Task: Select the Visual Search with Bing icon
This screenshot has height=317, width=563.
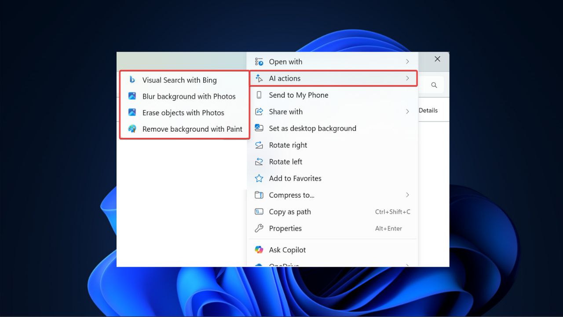Action: click(x=132, y=80)
